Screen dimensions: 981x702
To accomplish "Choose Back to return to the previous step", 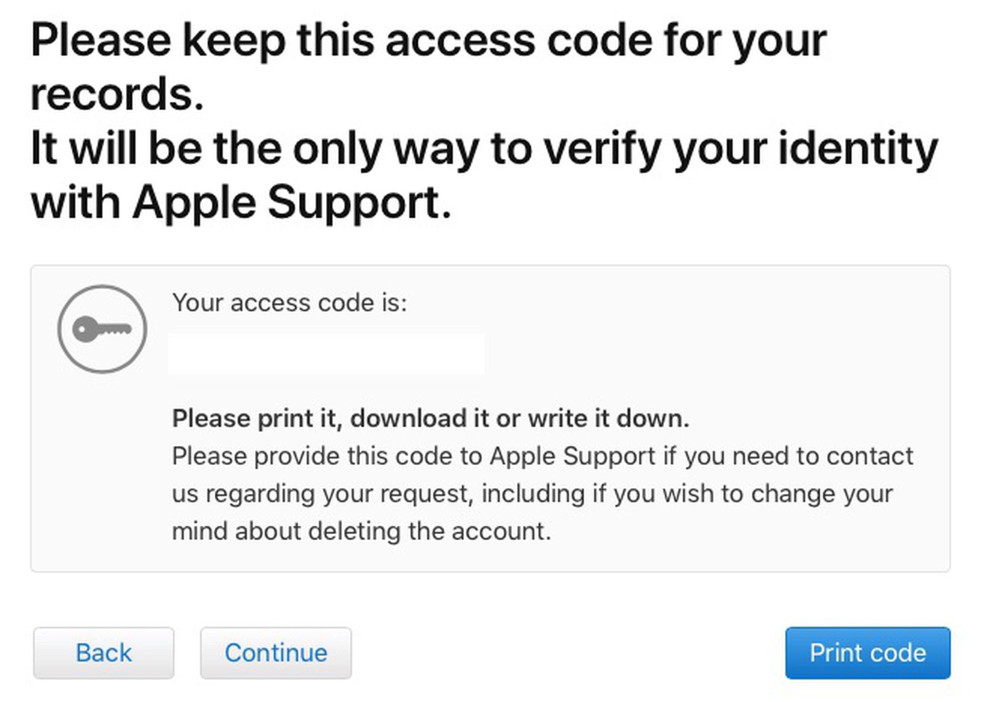I will (x=103, y=652).
